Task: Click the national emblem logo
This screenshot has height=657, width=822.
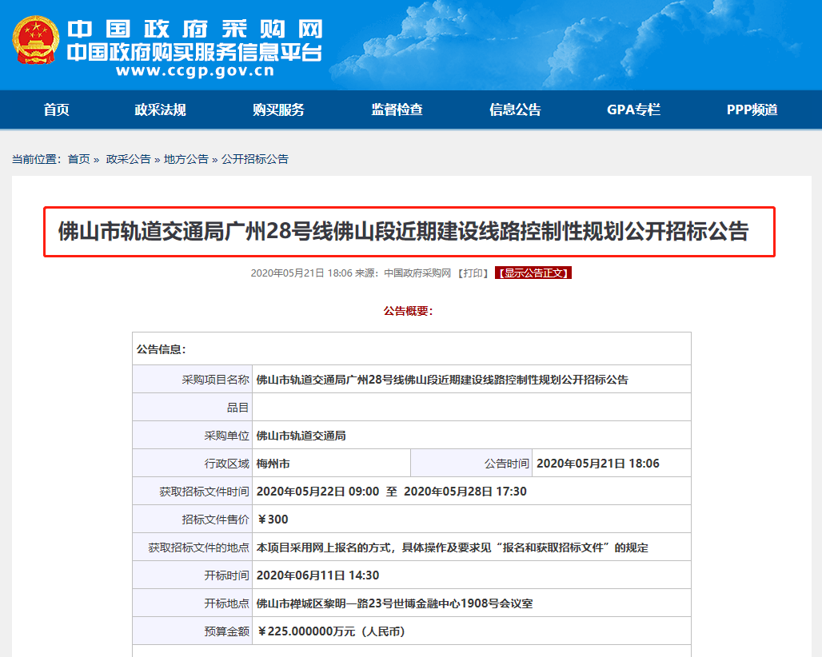Action: click(35, 40)
